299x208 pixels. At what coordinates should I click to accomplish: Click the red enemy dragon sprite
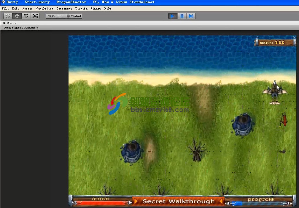284,120
